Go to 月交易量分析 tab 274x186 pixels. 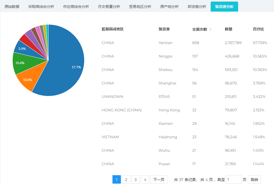(x=109, y=7)
